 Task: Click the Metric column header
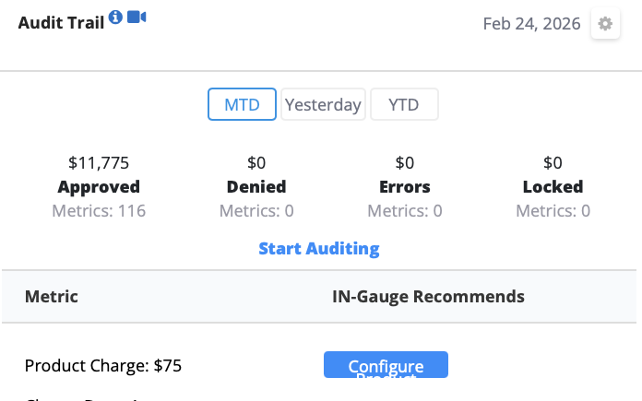tap(52, 296)
